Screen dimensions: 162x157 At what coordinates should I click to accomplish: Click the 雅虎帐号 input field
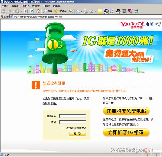[x=72, y=116]
